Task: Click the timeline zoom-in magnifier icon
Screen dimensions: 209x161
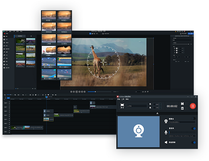Action: coord(15,95)
